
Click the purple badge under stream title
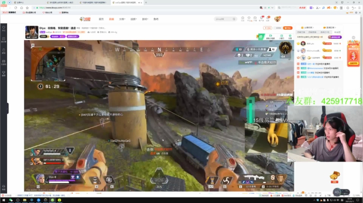tap(57, 37)
